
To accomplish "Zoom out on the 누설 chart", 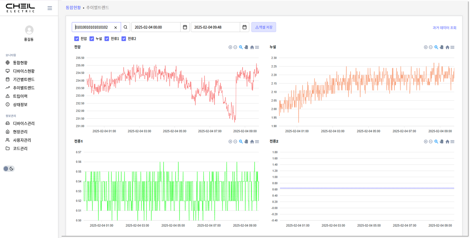I will [x=431, y=47].
